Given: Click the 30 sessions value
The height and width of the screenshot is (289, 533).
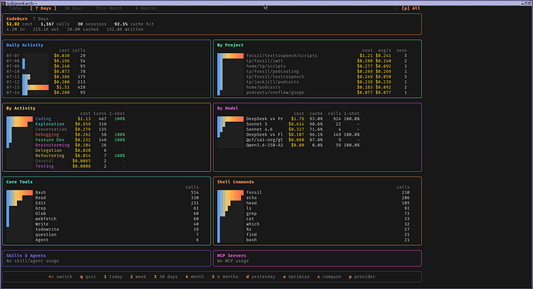Looking at the screenshot, I should 92,24.
